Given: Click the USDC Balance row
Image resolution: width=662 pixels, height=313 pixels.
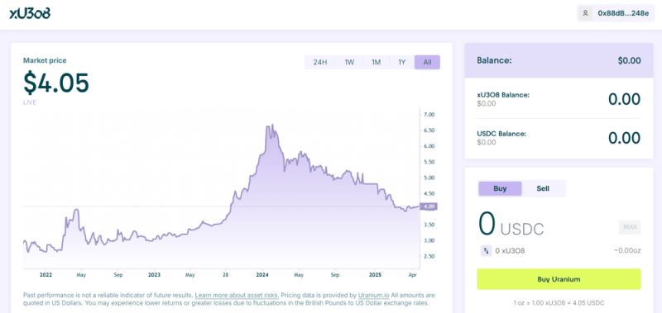Looking at the screenshot, I should [x=559, y=138].
